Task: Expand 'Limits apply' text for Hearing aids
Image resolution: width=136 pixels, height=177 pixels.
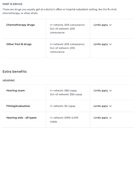Action: 101,118
